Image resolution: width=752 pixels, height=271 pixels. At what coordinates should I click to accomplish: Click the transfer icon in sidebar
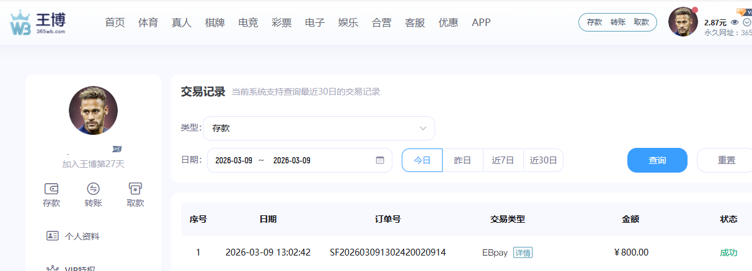tap(93, 189)
